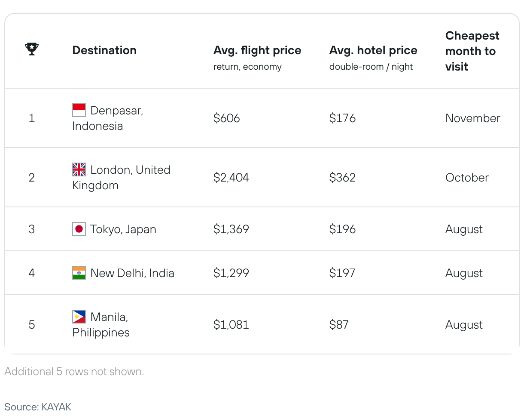The width and height of the screenshot is (524, 419).
Task: Click the $2,404 flight price cell
Action: [231, 178]
